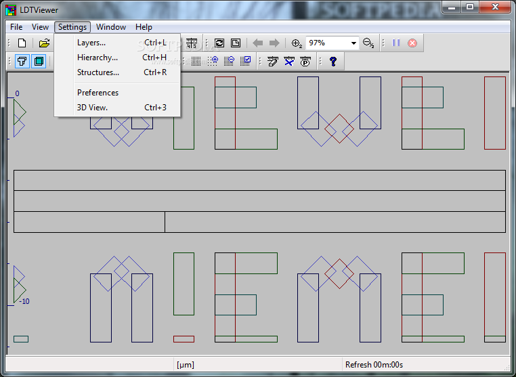
Task: Open the zoom percentage dropdown arrow
Action: [x=353, y=43]
